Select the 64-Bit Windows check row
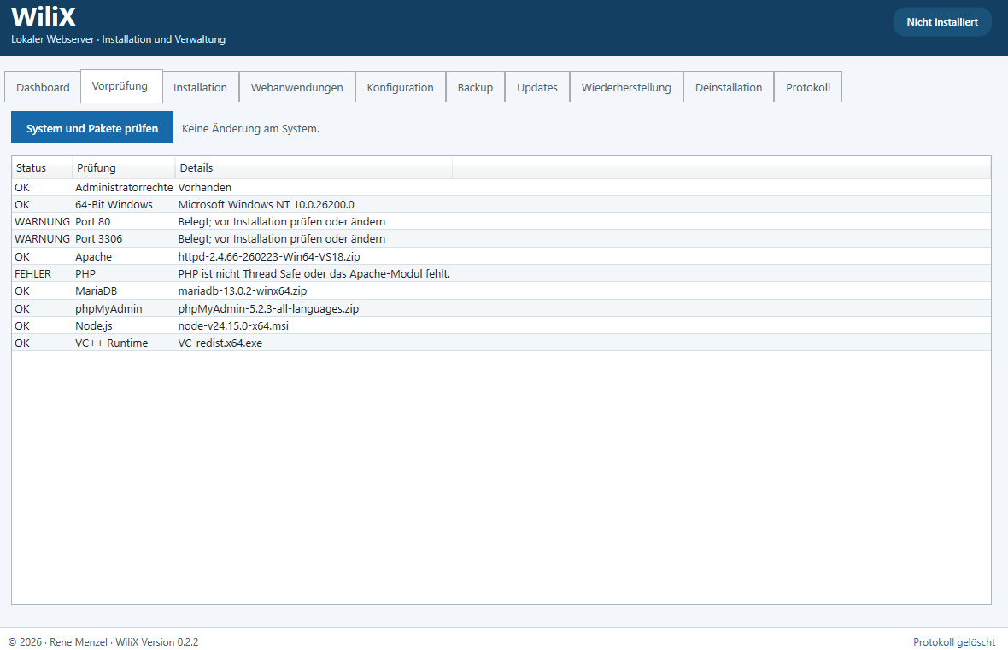 pos(501,204)
